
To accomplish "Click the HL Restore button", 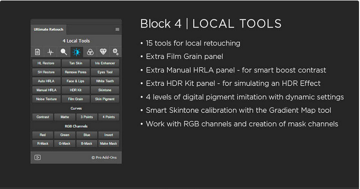I will (46, 63).
